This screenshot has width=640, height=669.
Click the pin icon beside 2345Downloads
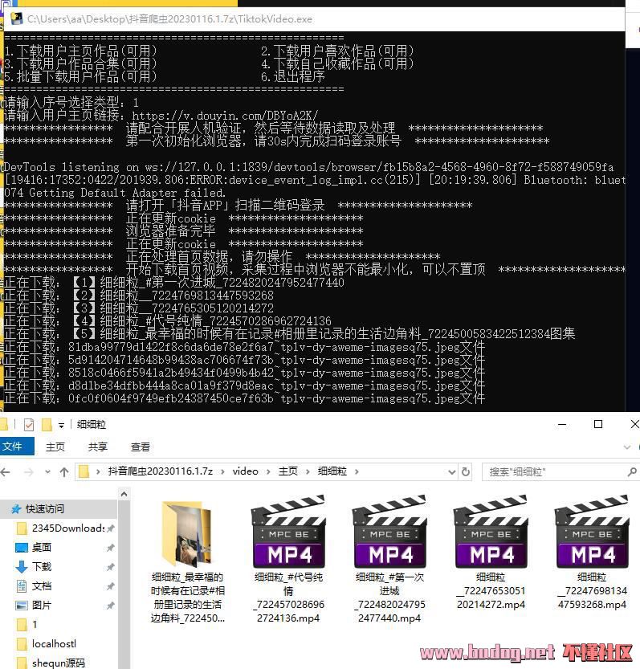[x=111, y=528]
